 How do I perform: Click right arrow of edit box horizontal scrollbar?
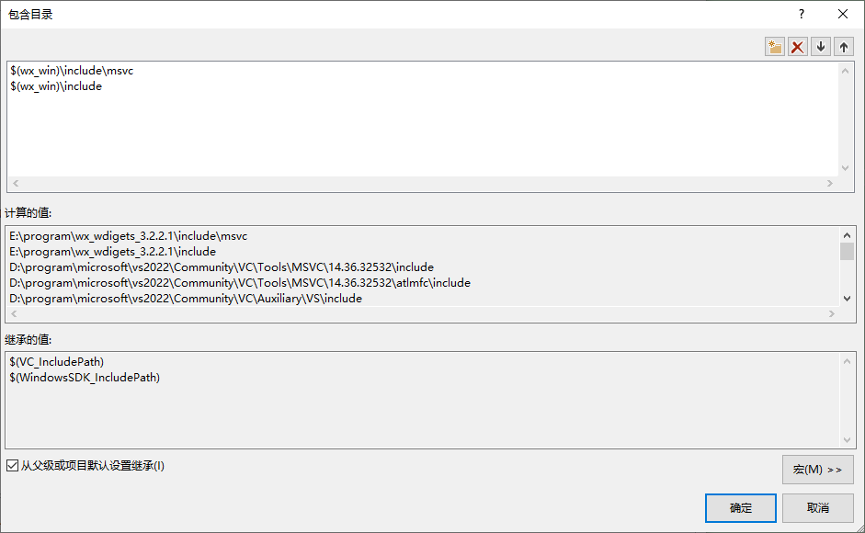pos(830,183)
